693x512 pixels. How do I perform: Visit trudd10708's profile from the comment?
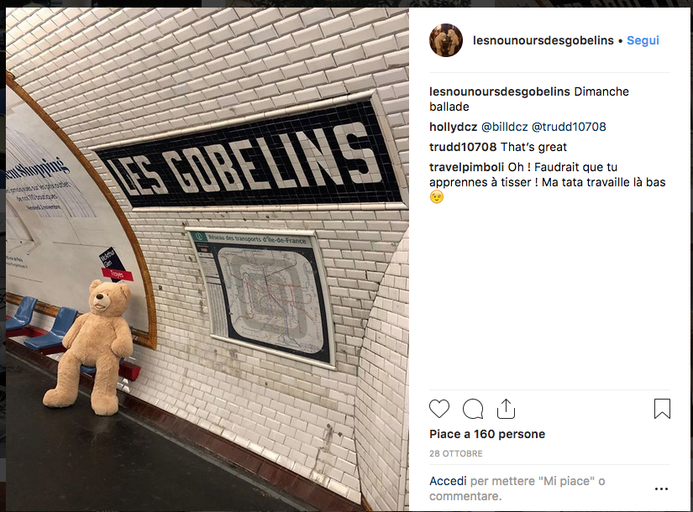[x=463, y=147]
